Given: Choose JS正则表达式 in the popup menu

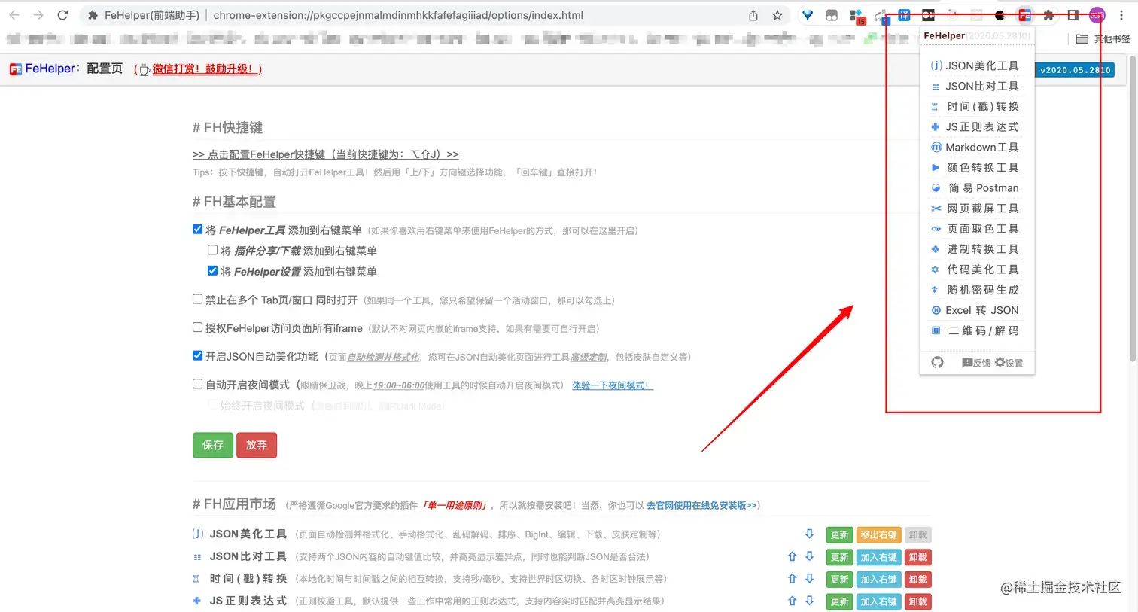Looking at the screenshot, I should (975, 126).
